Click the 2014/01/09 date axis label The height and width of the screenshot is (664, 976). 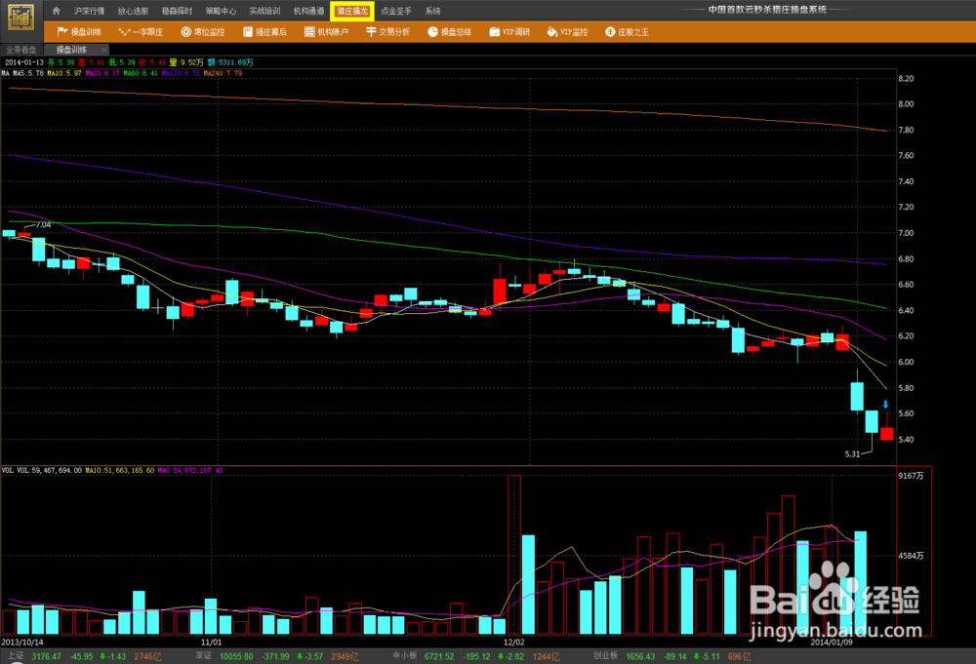832,642
